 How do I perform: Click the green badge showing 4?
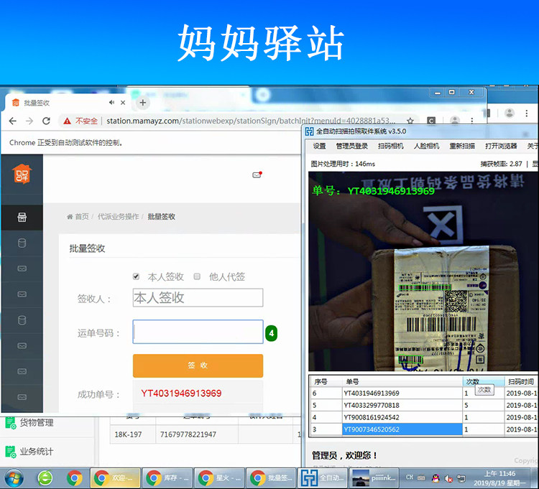(271, 332)
